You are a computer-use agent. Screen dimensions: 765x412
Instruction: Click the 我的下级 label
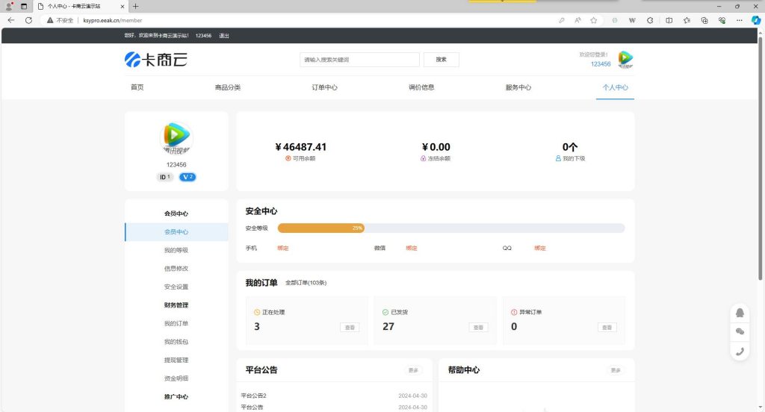pyautogui.click(x=574, y=158)
